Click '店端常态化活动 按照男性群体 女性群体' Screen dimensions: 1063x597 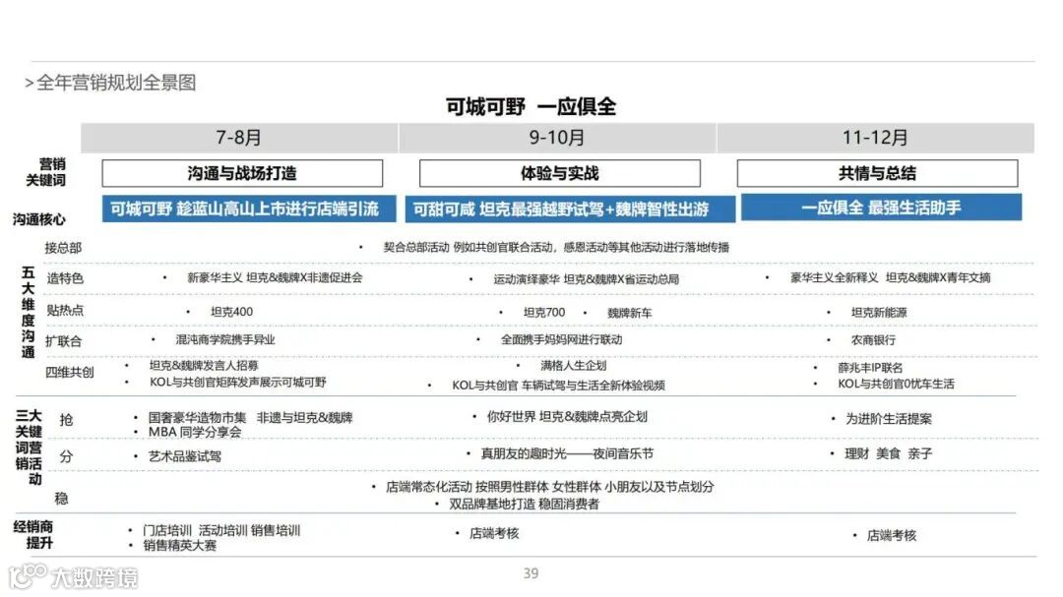[x=493, y=487]
